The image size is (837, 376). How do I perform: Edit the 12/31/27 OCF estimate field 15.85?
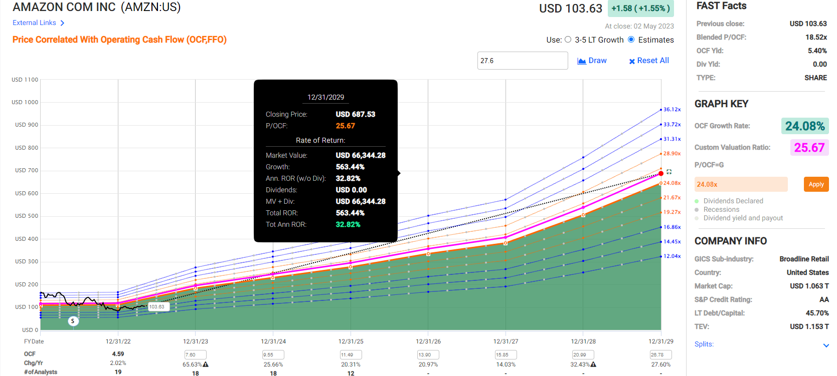(x=506, y=354)
